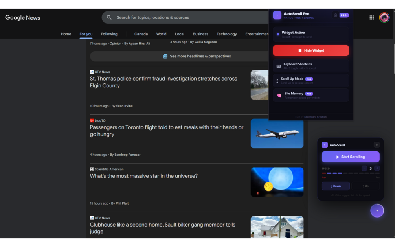Decrease scroll speed with minus button

tap(364, 168)
